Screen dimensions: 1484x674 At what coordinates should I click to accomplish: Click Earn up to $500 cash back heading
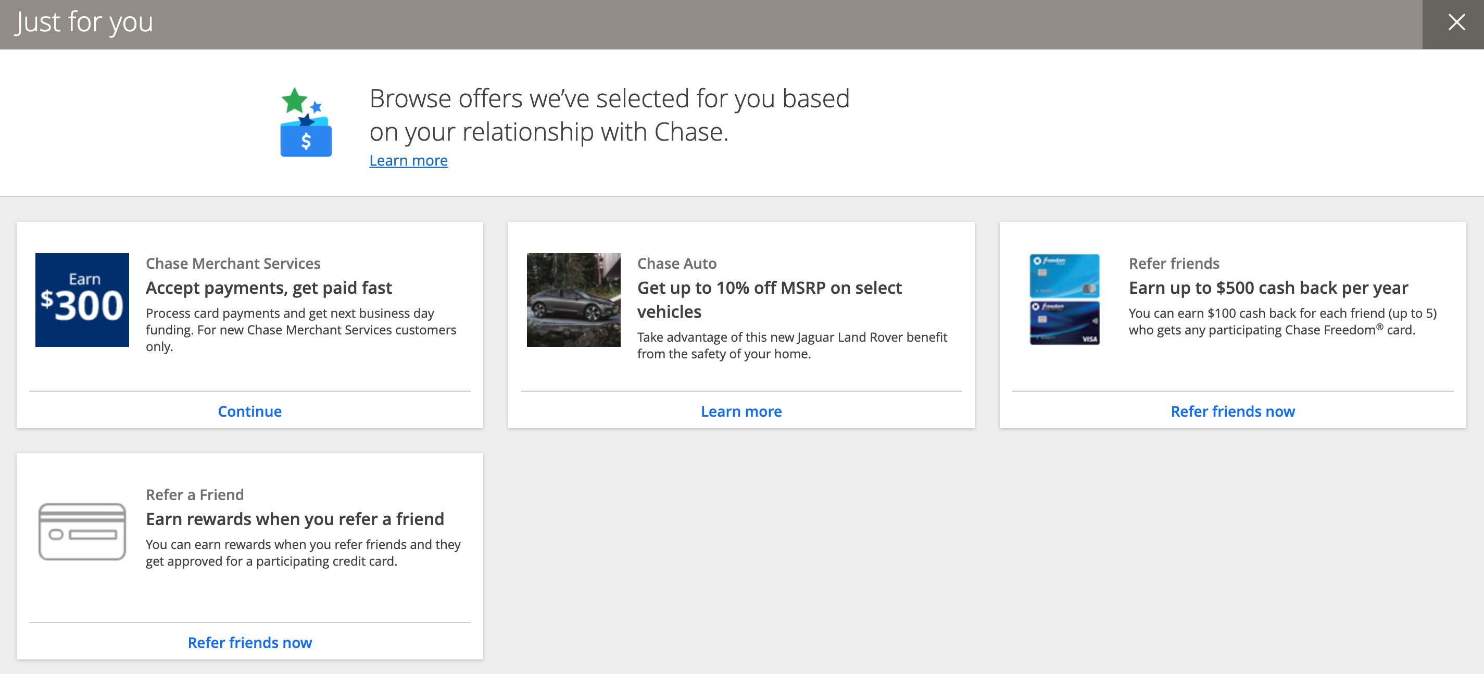(1268, 288)
